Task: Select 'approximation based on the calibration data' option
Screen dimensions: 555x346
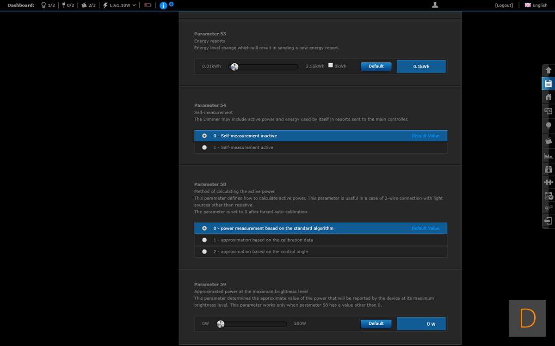Action: 204,240
